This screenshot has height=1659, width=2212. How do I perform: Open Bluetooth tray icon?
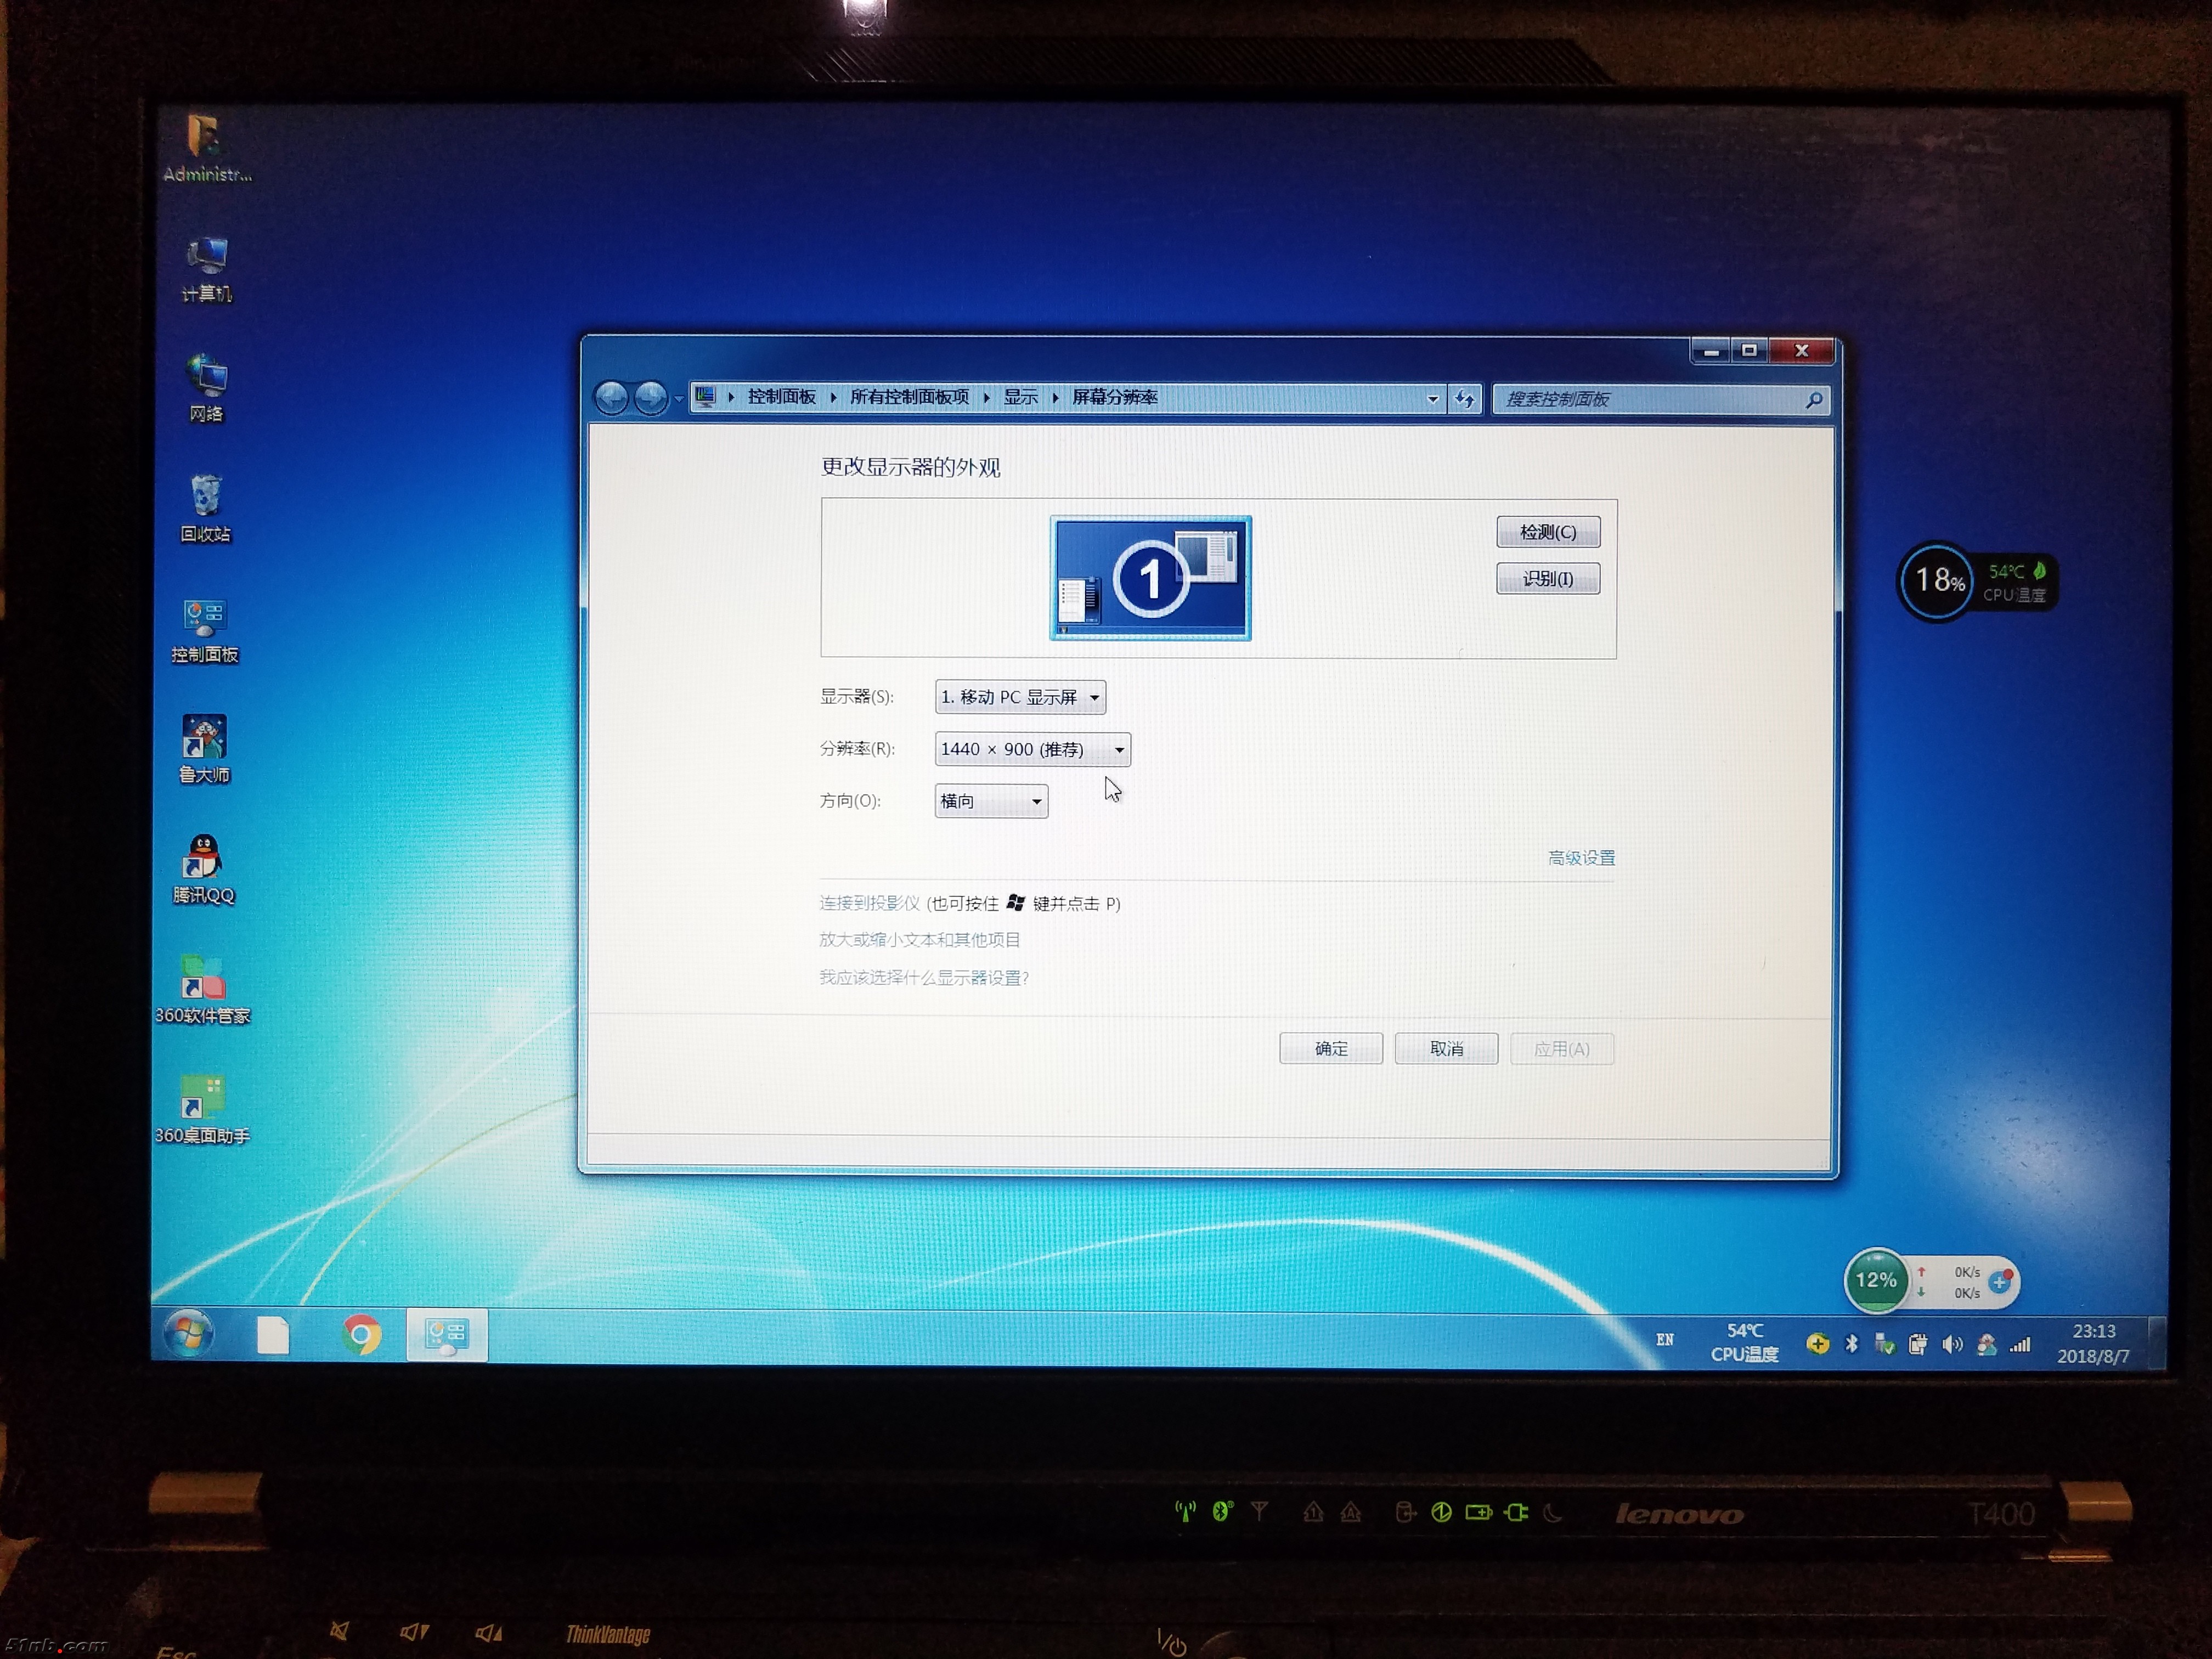click(x=1851, y=1344)
